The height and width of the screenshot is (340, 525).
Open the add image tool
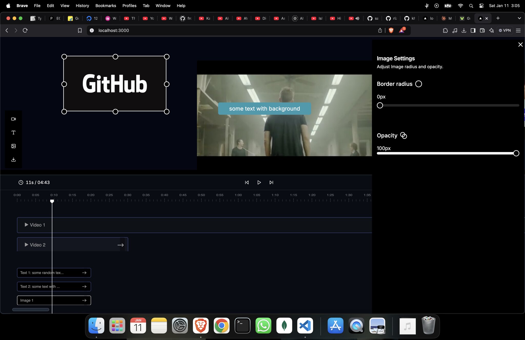[x=14, y=146]
